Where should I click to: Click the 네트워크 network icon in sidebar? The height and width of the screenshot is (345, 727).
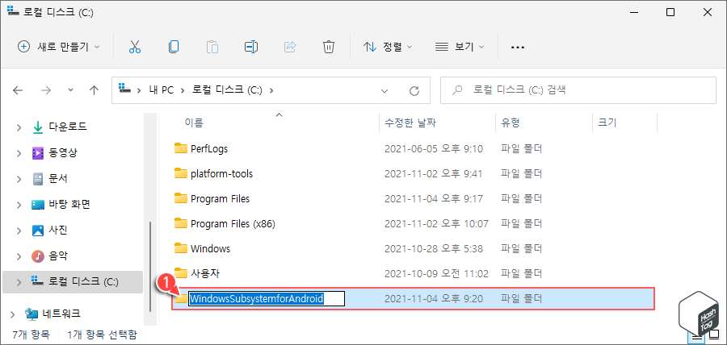tap(32, 314)
